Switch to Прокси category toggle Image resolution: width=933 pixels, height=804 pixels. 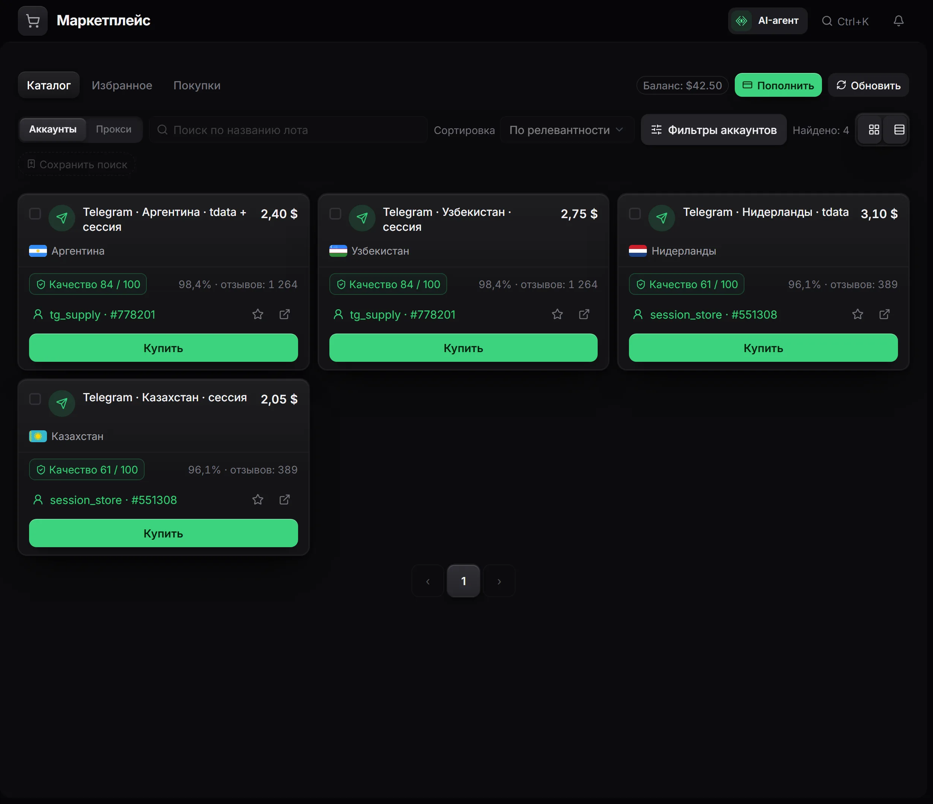coord(114,130)
